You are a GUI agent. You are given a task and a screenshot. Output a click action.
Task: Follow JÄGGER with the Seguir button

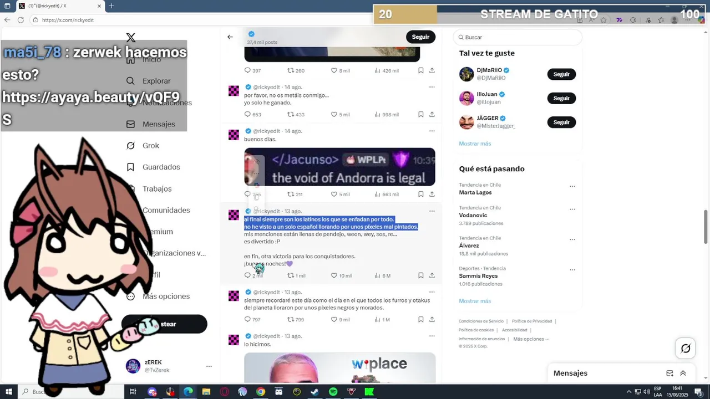[x=561, y=122]
